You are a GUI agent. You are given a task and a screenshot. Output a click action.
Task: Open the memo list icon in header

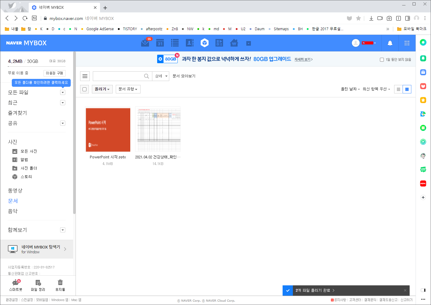[175, 43]
